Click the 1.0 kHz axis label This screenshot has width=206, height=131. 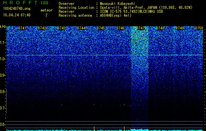point(3,59)
